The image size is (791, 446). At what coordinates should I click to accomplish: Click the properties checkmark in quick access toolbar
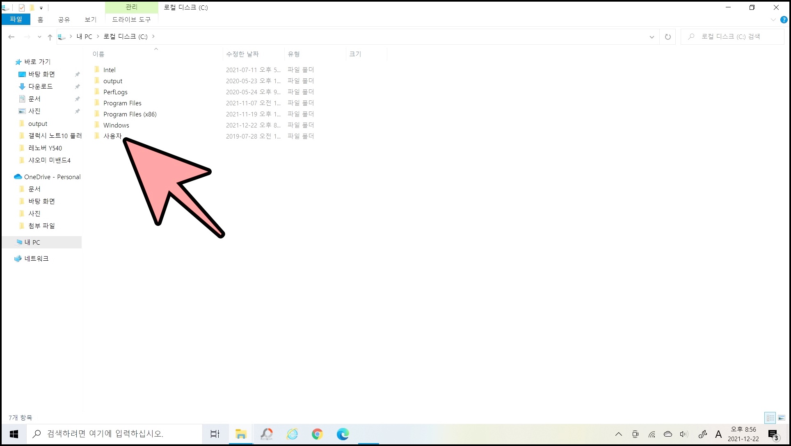tap(22, 7)
